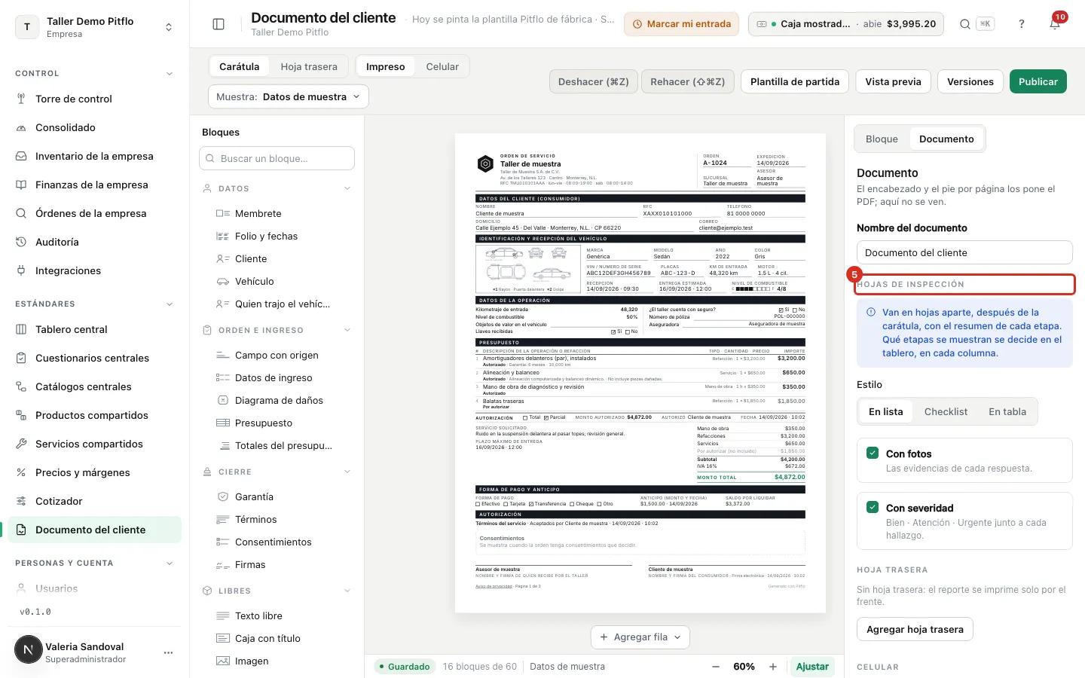Open Vista previa

(893, 81)
